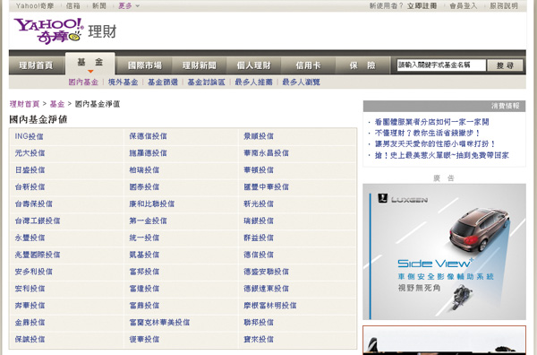
Task: Switch to the 國際市場 tab
Action: [x=144, y=65]
